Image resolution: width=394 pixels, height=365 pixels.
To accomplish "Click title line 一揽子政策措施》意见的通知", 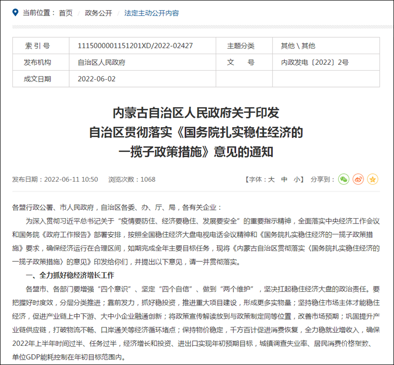I will (196, 152).
